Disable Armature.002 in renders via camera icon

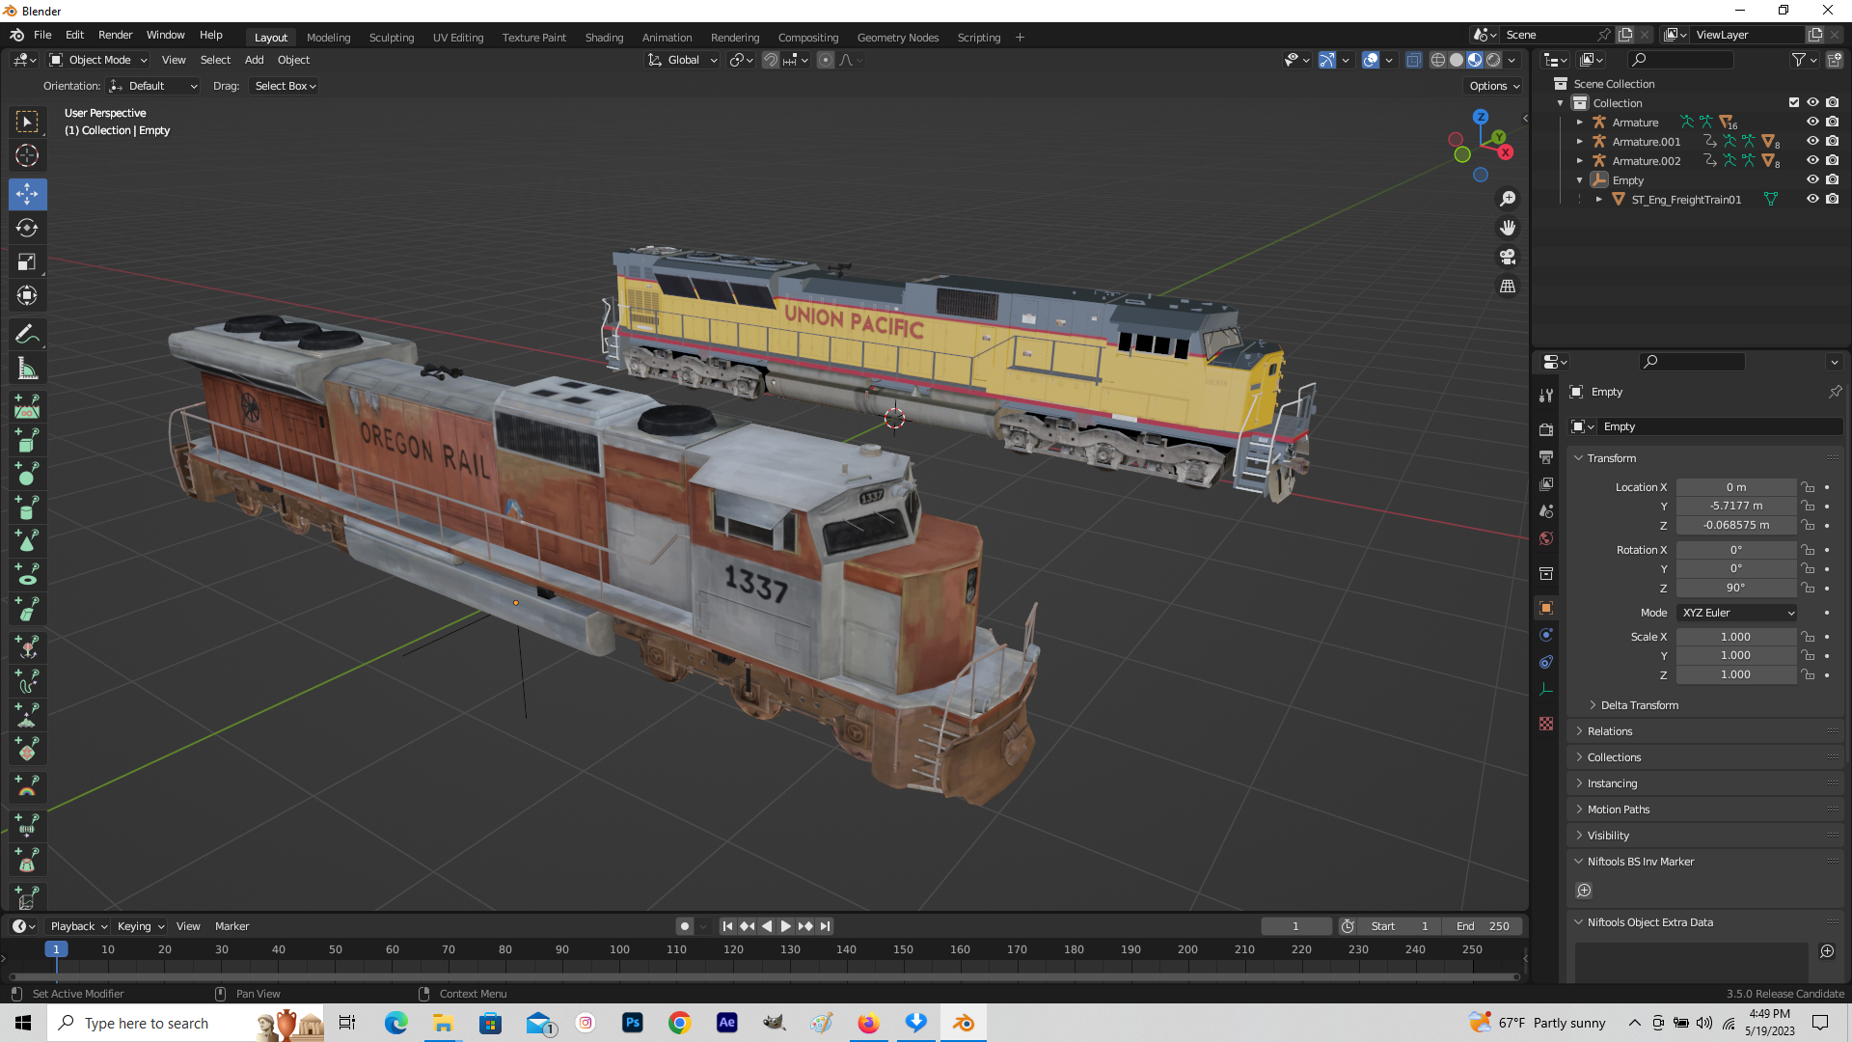pos(1833,160)
